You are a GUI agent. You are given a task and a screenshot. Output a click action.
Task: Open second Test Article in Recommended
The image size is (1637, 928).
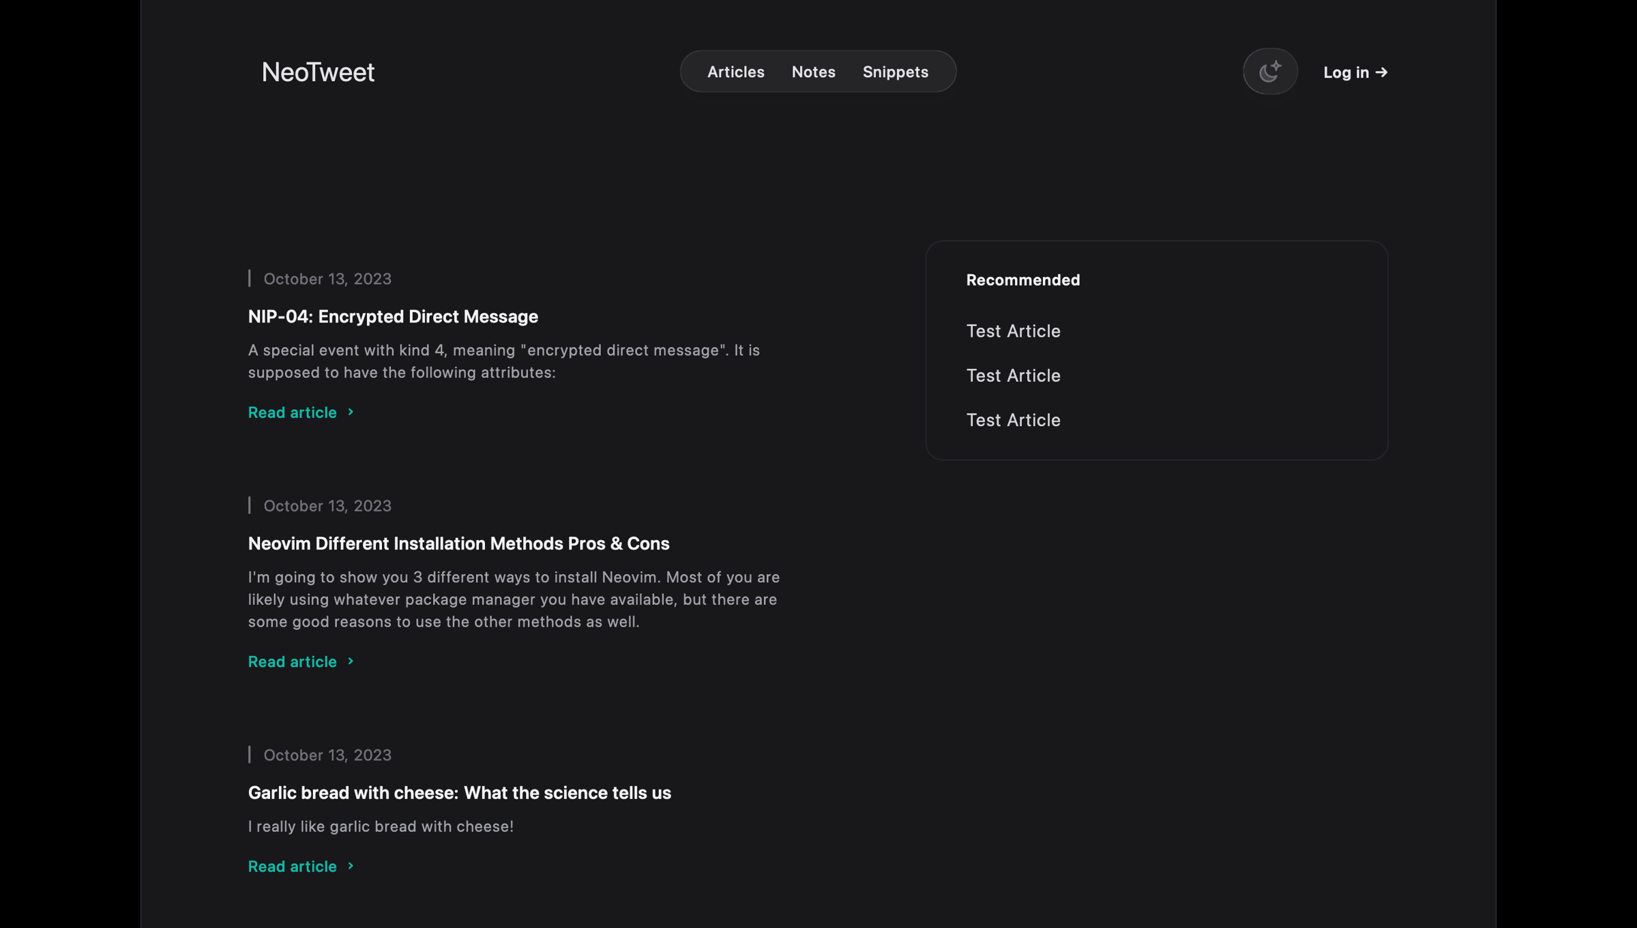pyautogui.click(x=1013, y=376)
